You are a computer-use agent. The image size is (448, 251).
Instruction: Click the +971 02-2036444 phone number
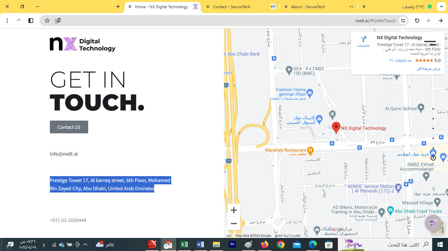[x=68, y=220]
